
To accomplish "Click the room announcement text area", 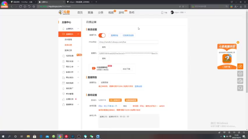I will tap(129, 121).
